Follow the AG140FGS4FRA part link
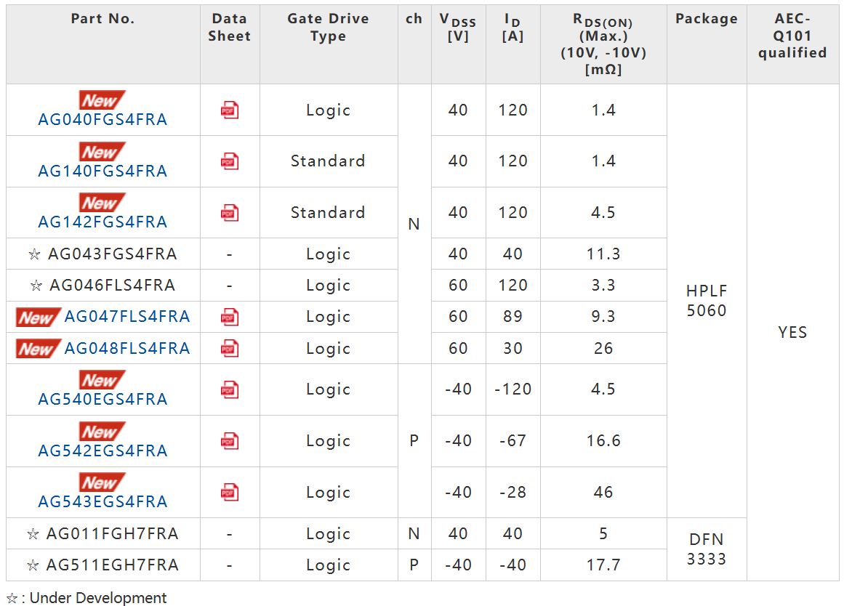This screenshot has width=844, height=606. pos(103,171)
